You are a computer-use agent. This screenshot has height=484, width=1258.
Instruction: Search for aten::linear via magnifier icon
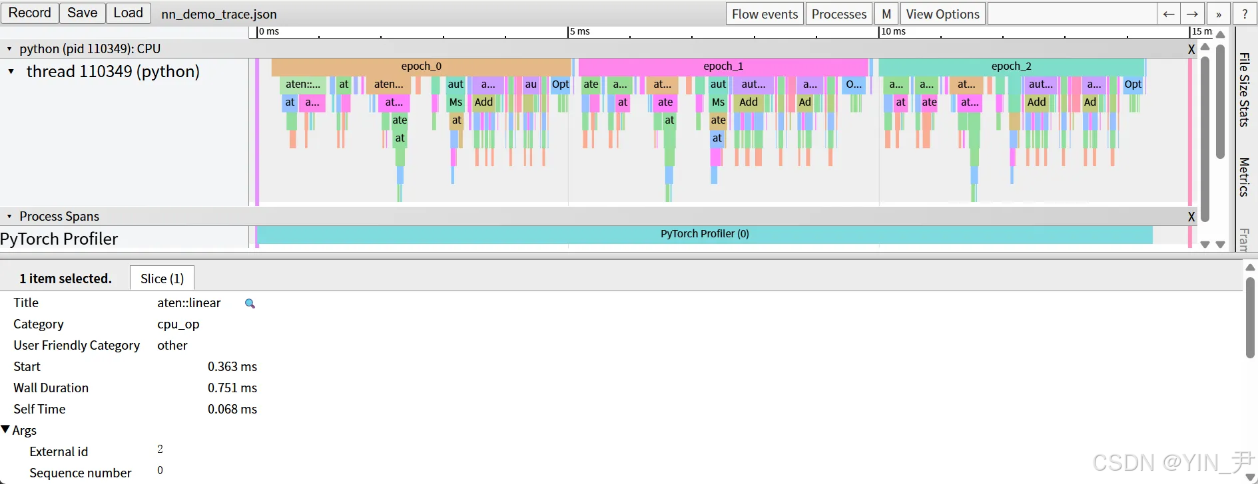pos(250,303)
